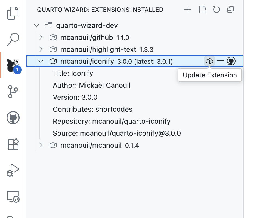Open the Run and Debug view
This screenshot has height=218, width=272.
(13, 170)
